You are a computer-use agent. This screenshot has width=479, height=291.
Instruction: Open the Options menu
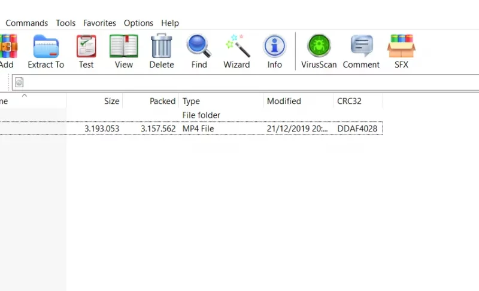pyautogui.click(x=138, y=23)
